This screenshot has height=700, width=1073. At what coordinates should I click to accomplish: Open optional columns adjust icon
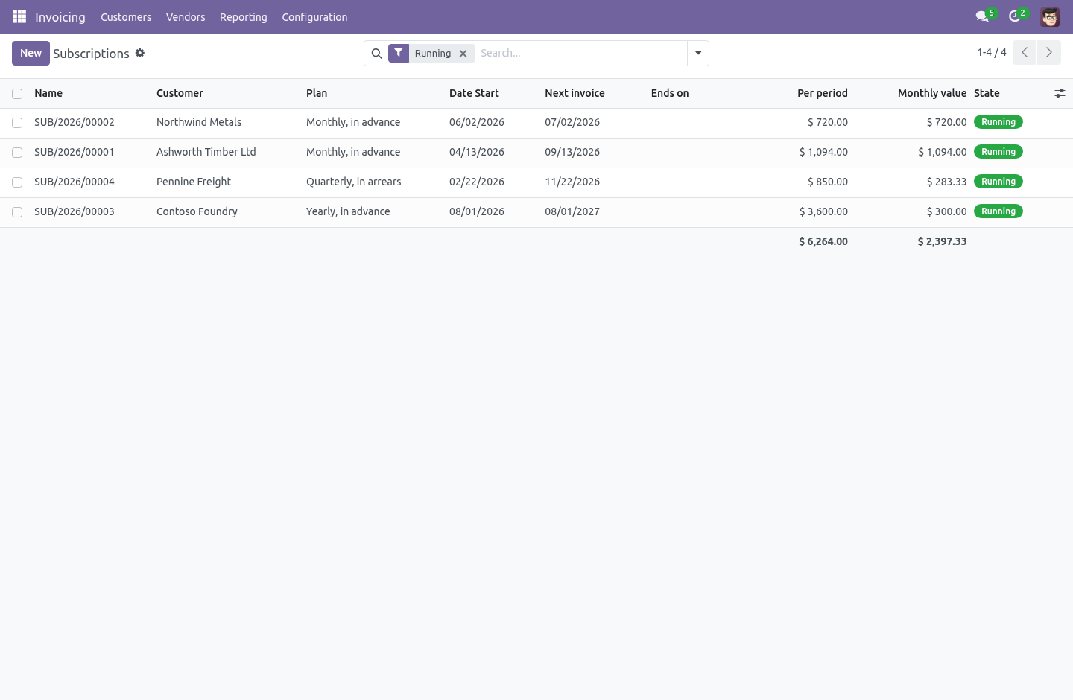click(1060, 93)
